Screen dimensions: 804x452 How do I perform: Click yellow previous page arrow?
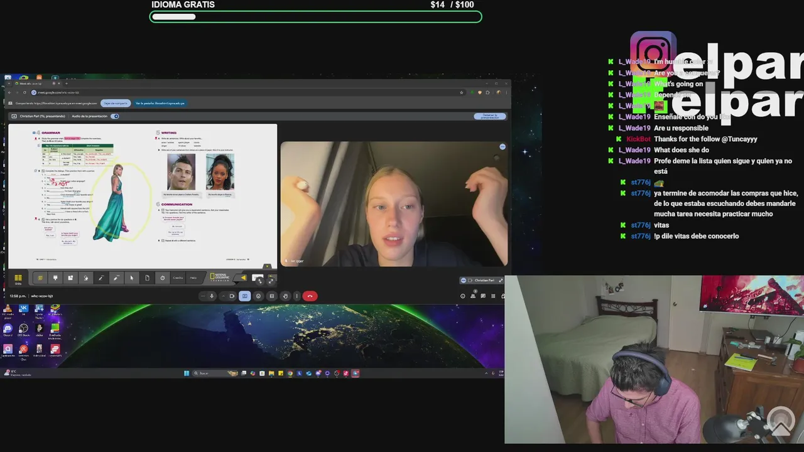point(243,277)
